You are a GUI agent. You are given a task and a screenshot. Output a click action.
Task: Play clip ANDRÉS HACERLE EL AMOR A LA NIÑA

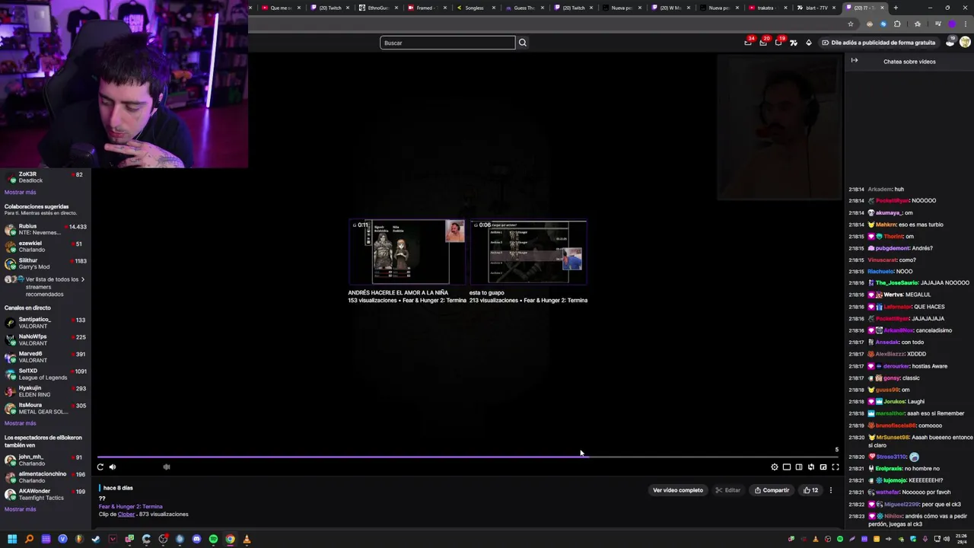point(407,252)
